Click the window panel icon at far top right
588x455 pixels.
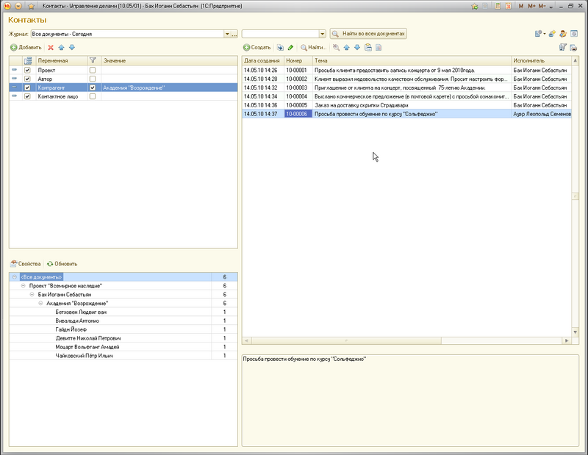pyautogui.click(x=574, y=34)
